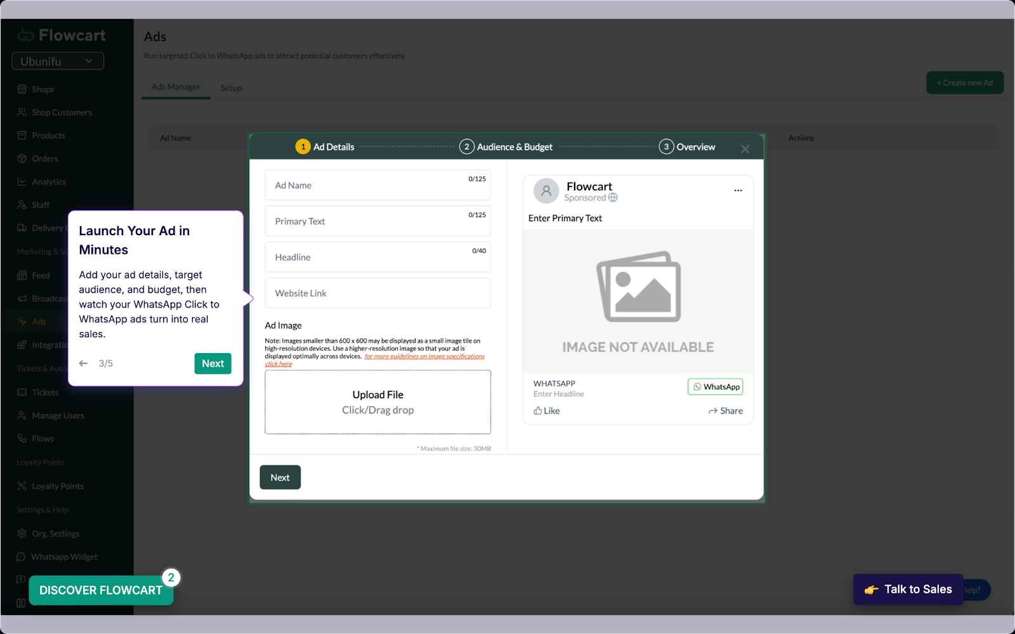Click the Broadcast icon in sidebar

point(22,299)
